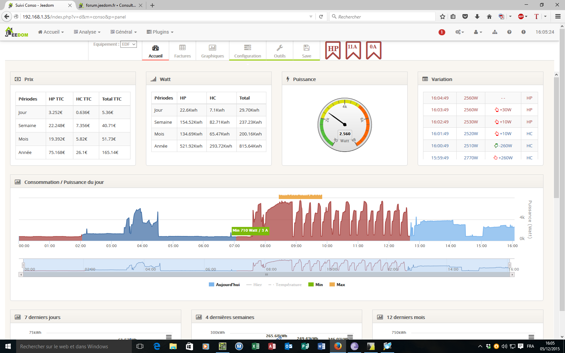Save the page to Pocket
This screenshot has height=353, width=565.
(465, 16)
